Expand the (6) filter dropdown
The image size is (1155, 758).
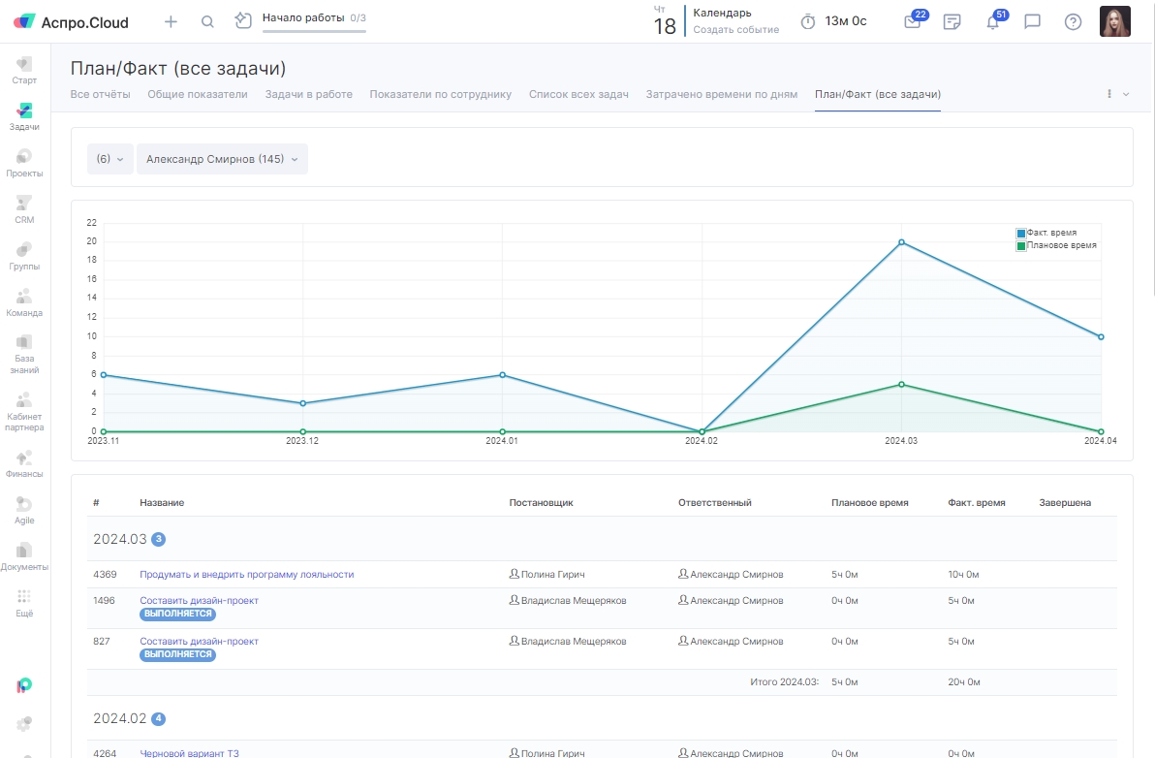click(x=109, y=159)
